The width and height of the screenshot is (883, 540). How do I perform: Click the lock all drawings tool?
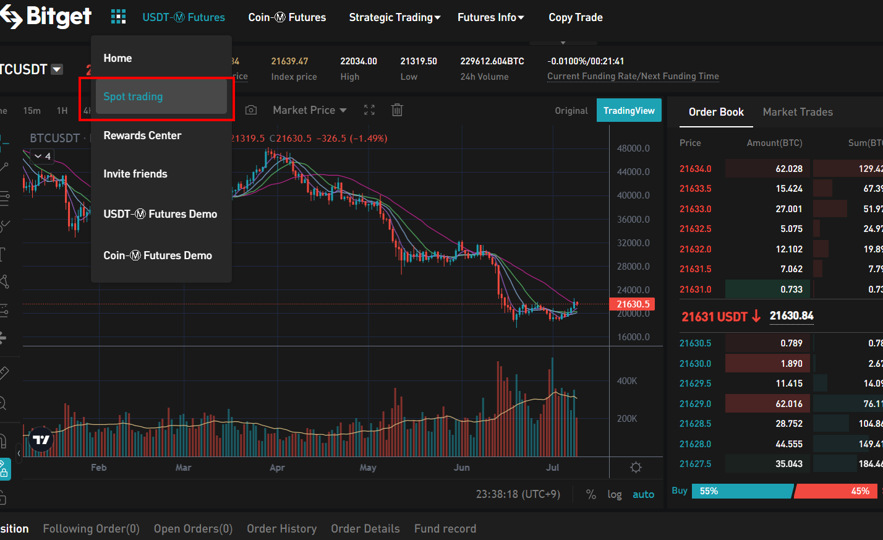(3, 497)
